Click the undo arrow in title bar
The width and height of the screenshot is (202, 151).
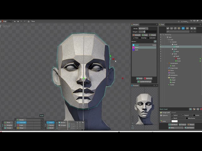[21, 21]
